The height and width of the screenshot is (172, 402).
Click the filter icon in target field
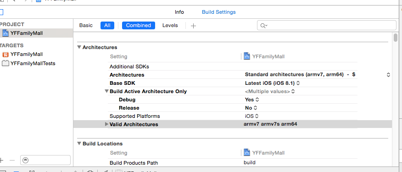[x=25, y=160]
